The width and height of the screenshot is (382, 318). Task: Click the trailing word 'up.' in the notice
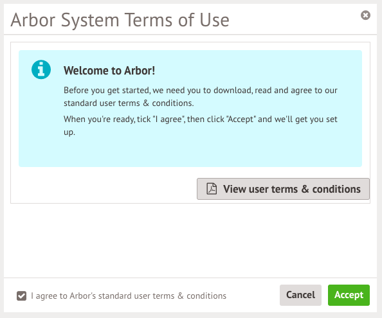(x=69, y=132)
